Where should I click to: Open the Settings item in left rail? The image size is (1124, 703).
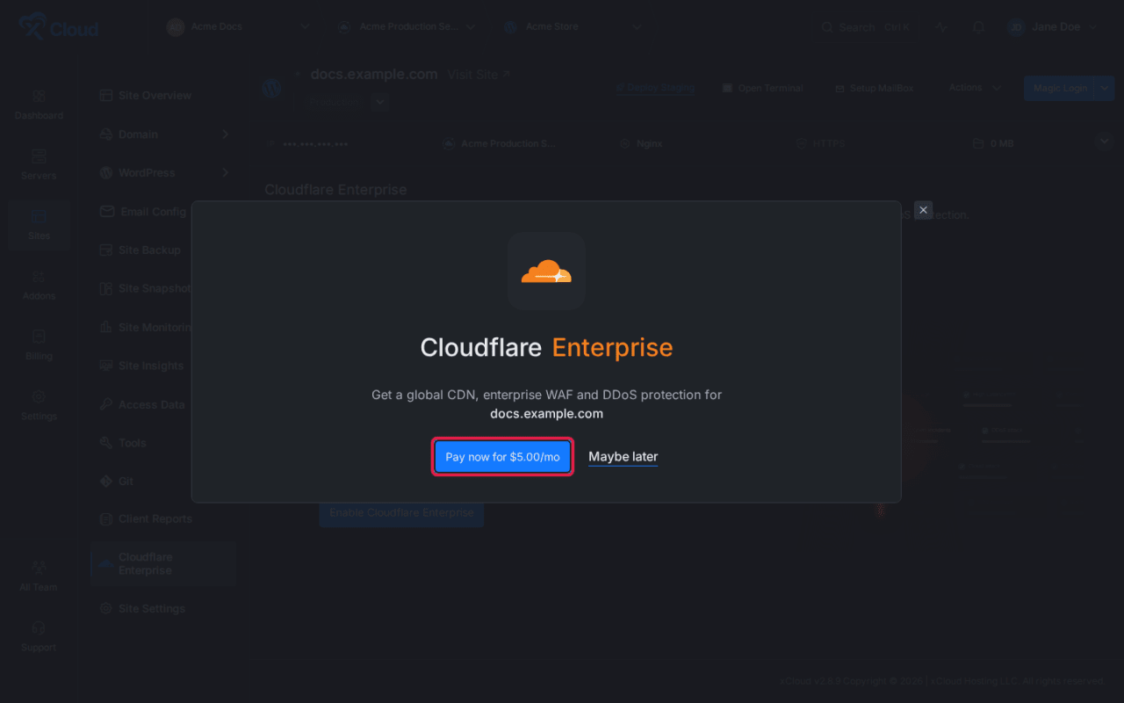point(39,405)
